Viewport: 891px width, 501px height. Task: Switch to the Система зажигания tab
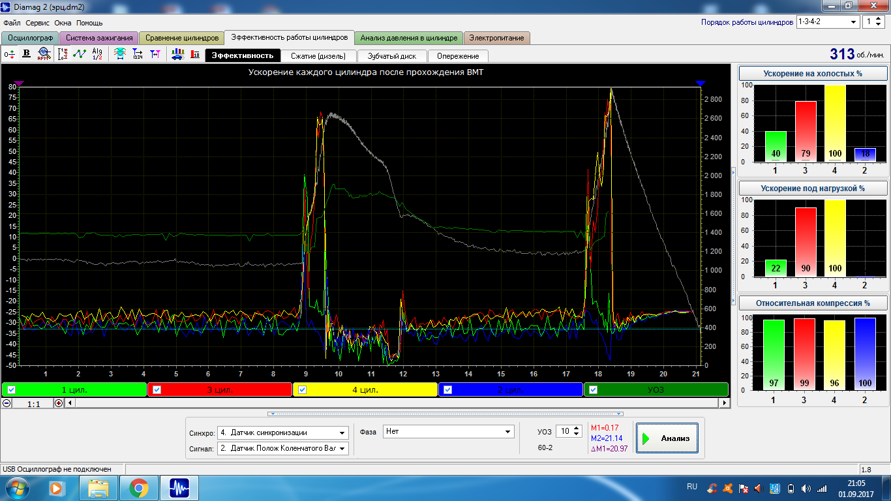[98, 38]
